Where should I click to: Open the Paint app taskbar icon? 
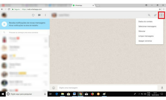(104, 94)
